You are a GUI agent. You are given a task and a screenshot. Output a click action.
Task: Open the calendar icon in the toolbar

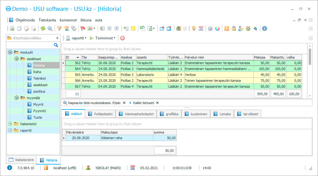coord(201,29)
